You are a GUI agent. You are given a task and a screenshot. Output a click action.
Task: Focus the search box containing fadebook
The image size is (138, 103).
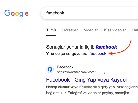[x=89, y=13]
